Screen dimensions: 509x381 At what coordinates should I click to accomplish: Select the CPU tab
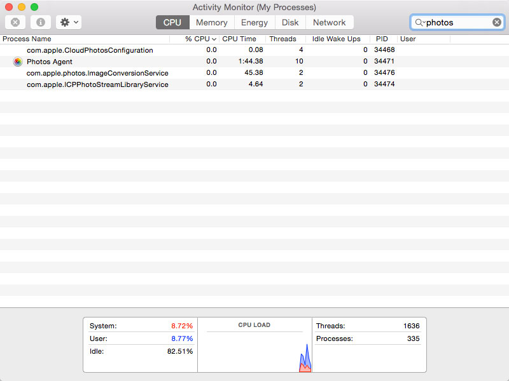pos(172,22)
